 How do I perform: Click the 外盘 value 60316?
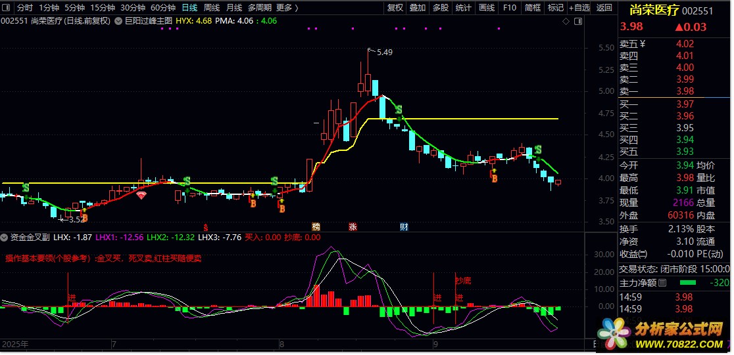click(x=681, y=215)
